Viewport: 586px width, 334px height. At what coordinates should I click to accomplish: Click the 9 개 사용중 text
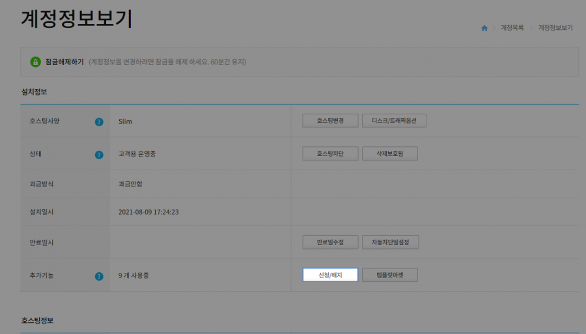point(133,276)
